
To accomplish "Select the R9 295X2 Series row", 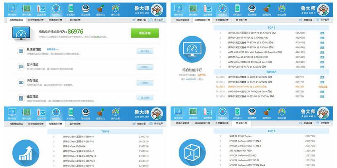I will tap(271, 136).
